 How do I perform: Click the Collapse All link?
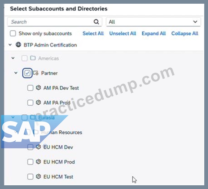tap(185, 34)
